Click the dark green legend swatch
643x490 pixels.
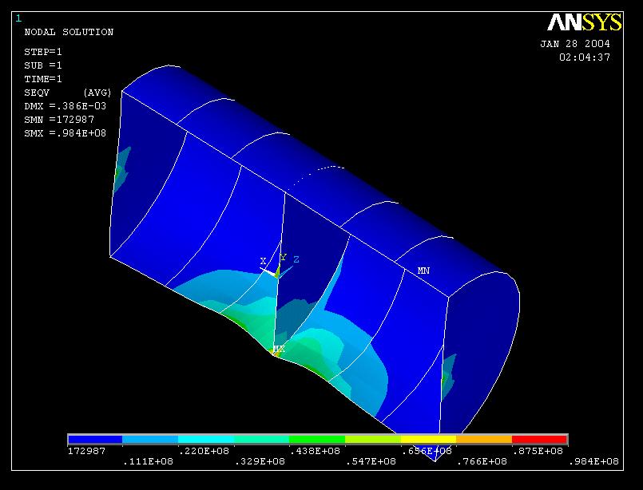click(x=317, y=439)
